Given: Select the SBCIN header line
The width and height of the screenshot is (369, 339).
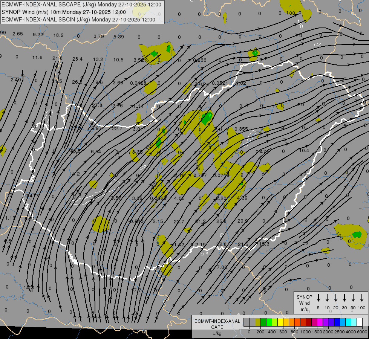Looking at the screenshot, I should click(x=78, y=20).
